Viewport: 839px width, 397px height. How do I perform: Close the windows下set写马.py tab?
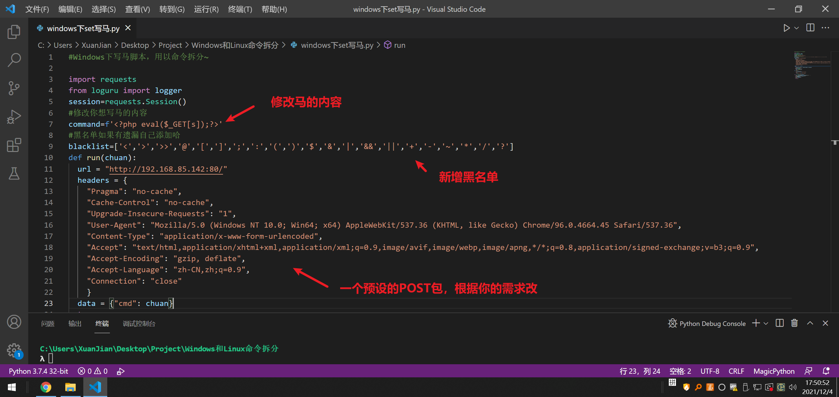(x=128, y=28)
